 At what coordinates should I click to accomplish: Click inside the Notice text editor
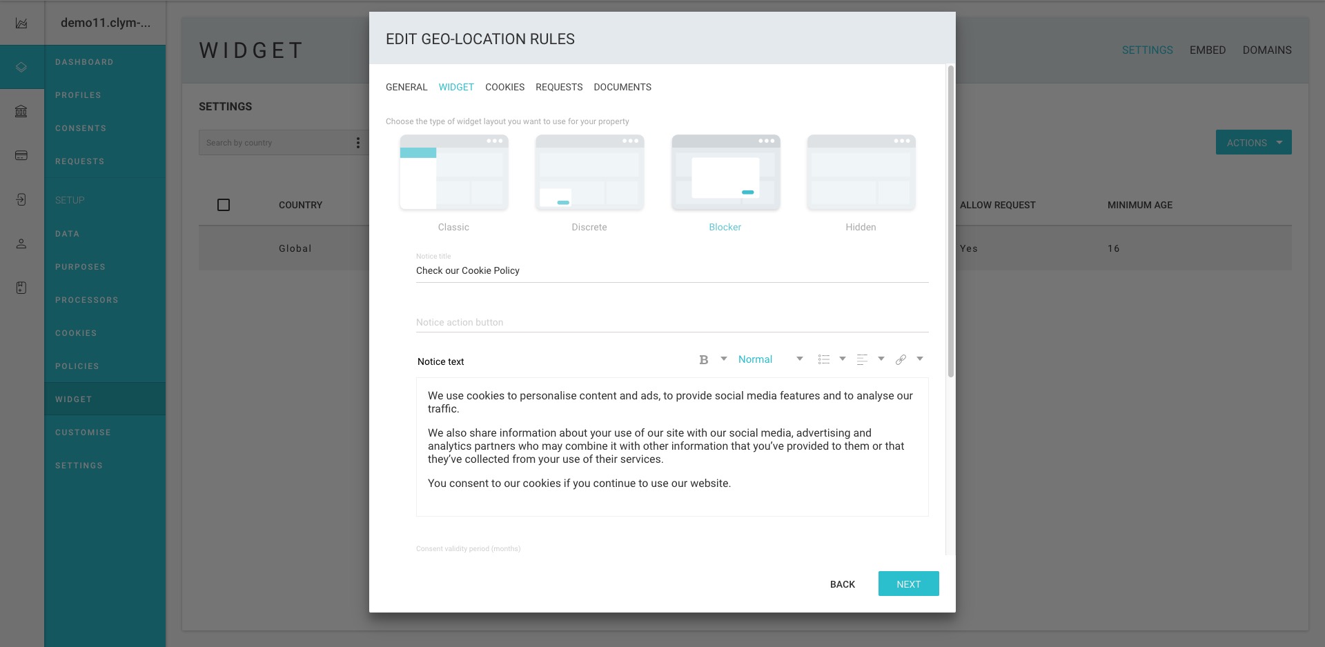tap(672, 446)
